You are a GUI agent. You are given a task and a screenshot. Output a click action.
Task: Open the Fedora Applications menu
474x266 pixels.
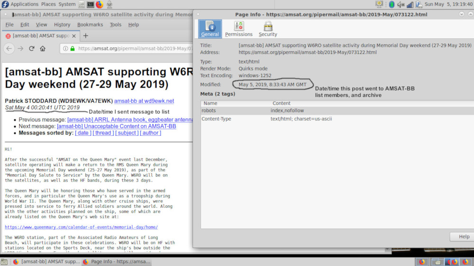tap(20, 4)
